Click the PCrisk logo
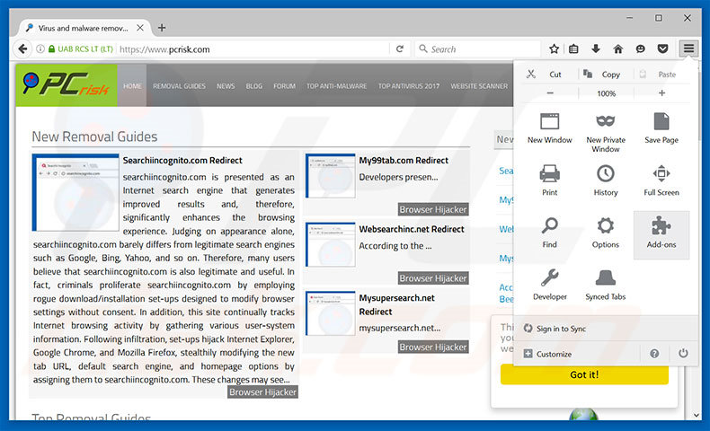Screen dimensions: 710x431 (67, 84)
